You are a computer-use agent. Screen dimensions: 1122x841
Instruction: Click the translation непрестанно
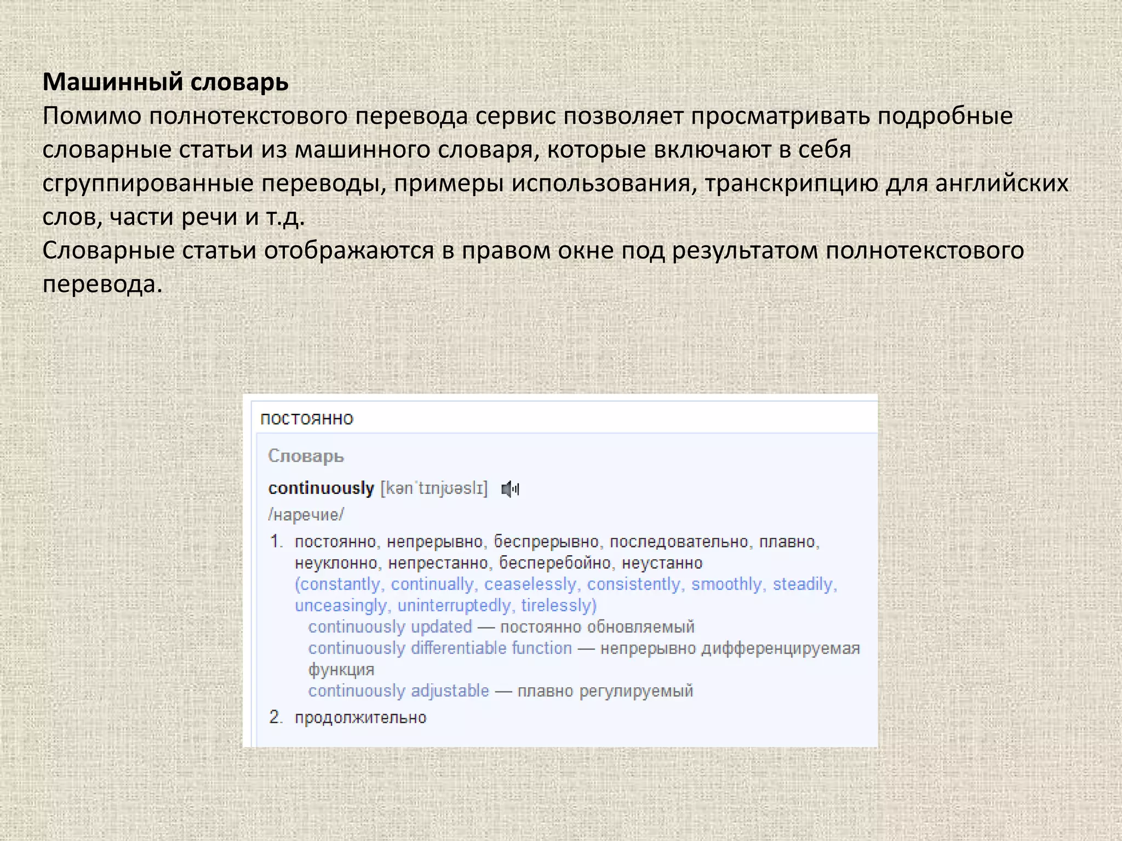click(438, 563)
